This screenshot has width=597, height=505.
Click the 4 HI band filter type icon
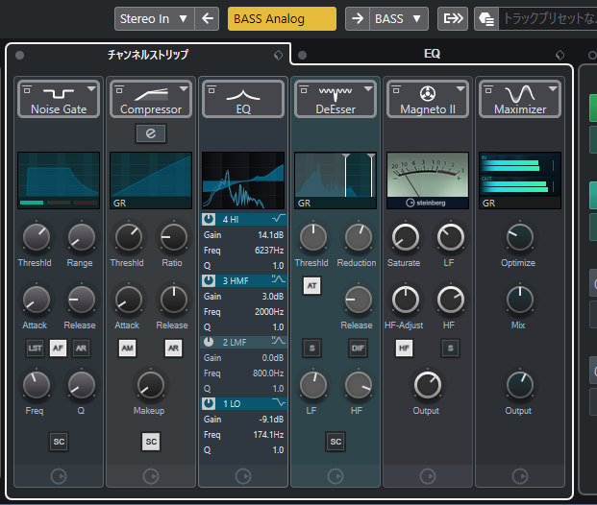[x=279, y=219]
